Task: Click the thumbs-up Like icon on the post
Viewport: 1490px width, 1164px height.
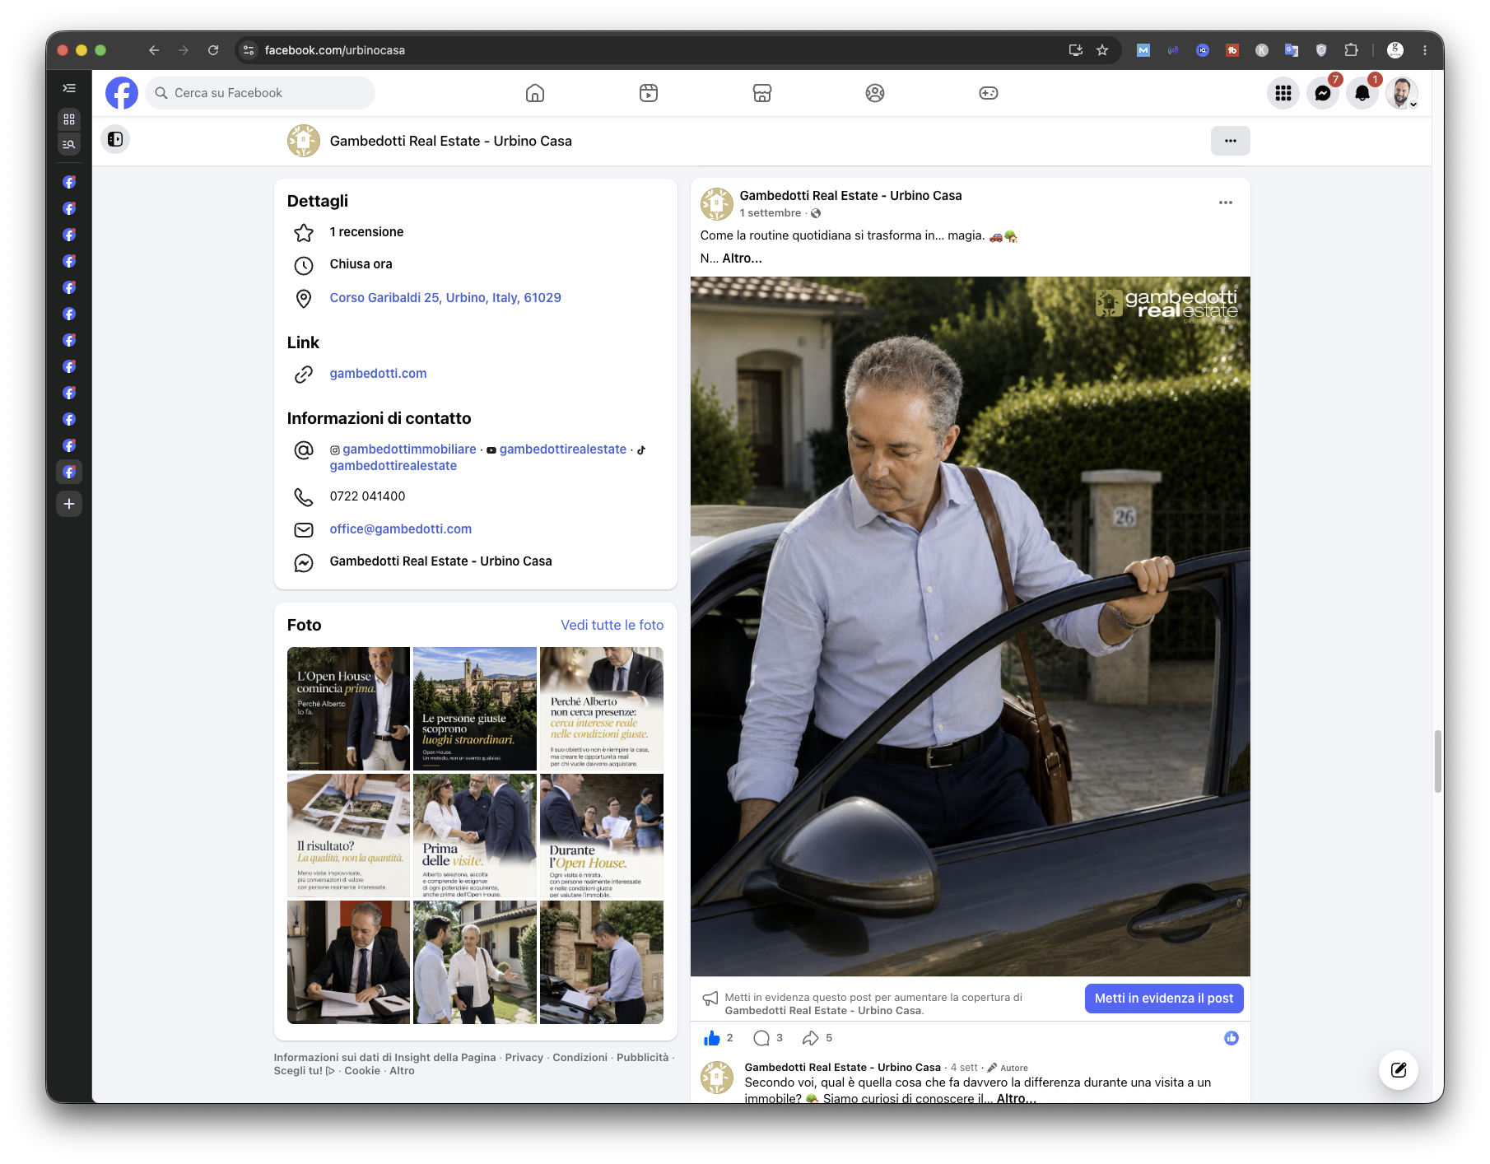Action: pyautogui.click(x=712, y=1038)
